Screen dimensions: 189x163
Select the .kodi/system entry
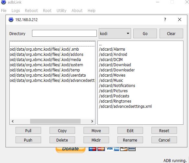(52, 65)
